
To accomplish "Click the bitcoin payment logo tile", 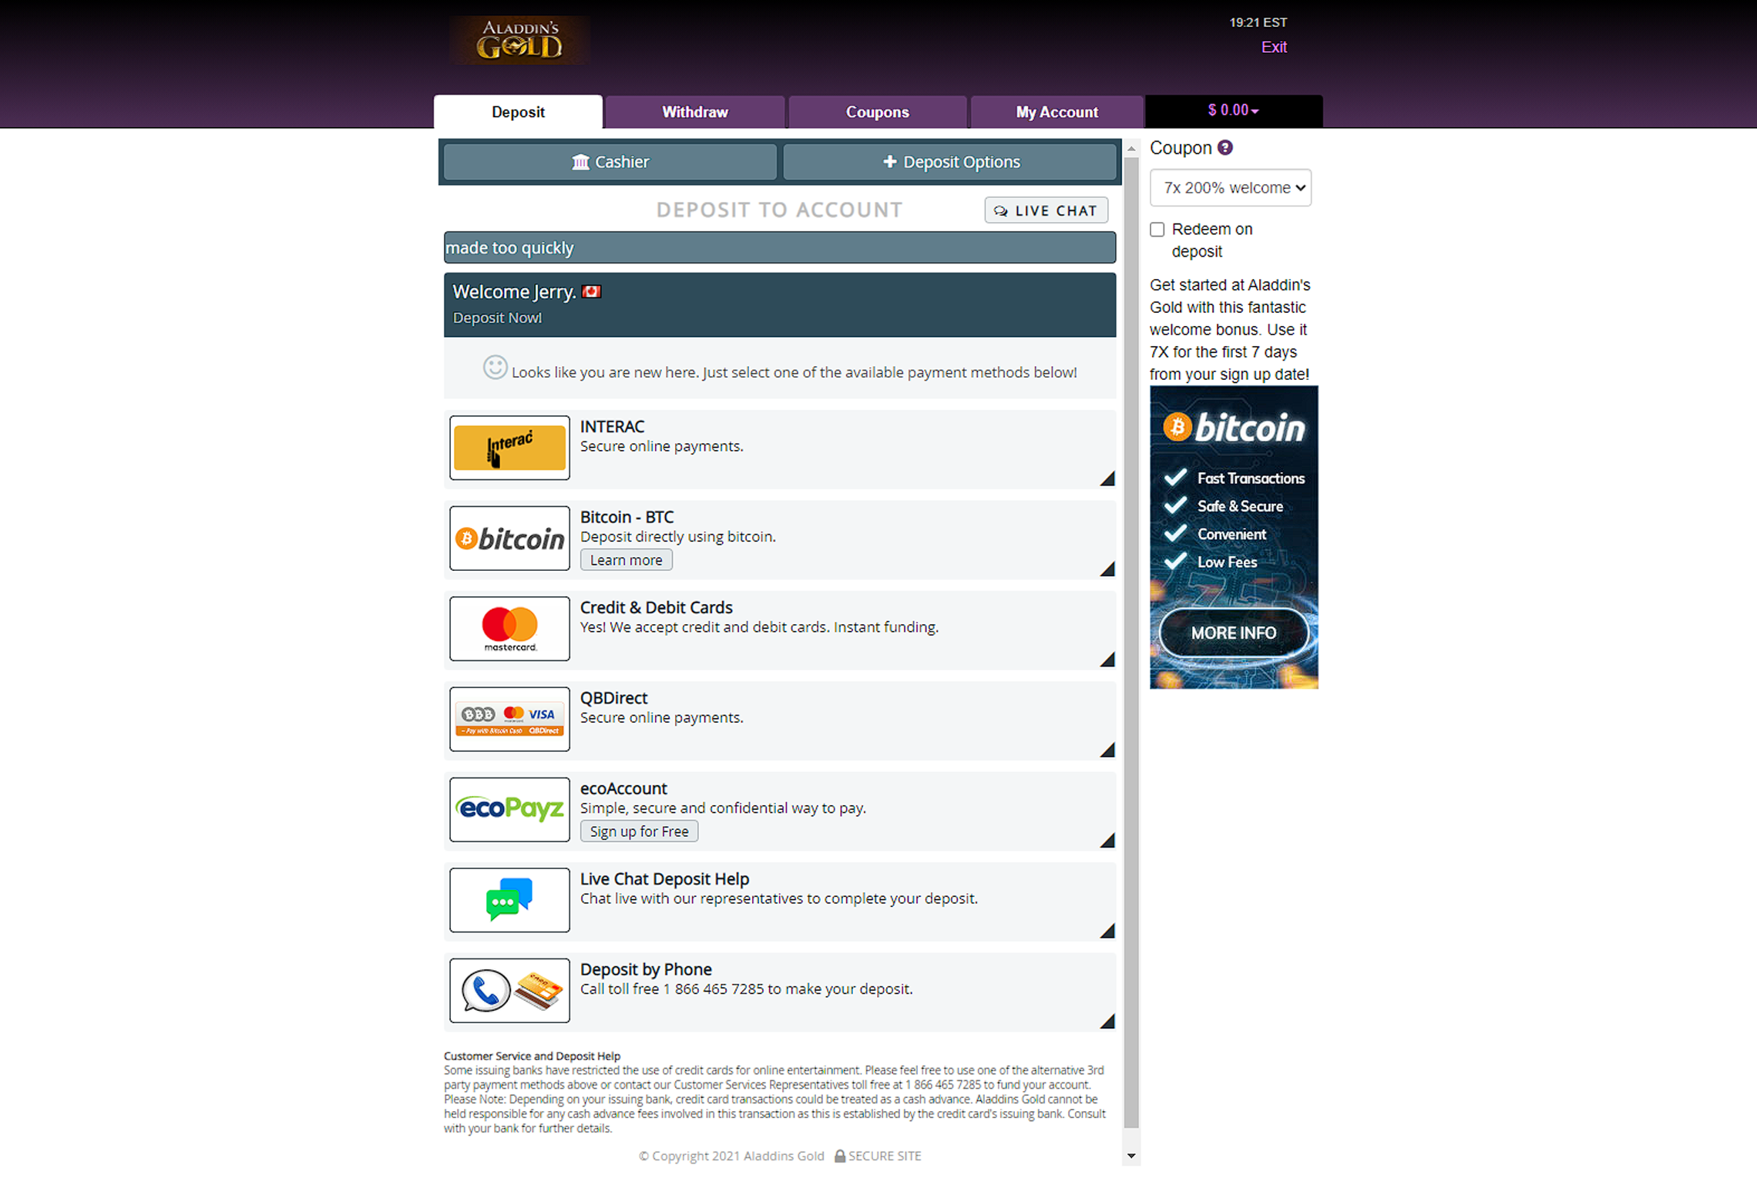I will (x=509, y=539).
